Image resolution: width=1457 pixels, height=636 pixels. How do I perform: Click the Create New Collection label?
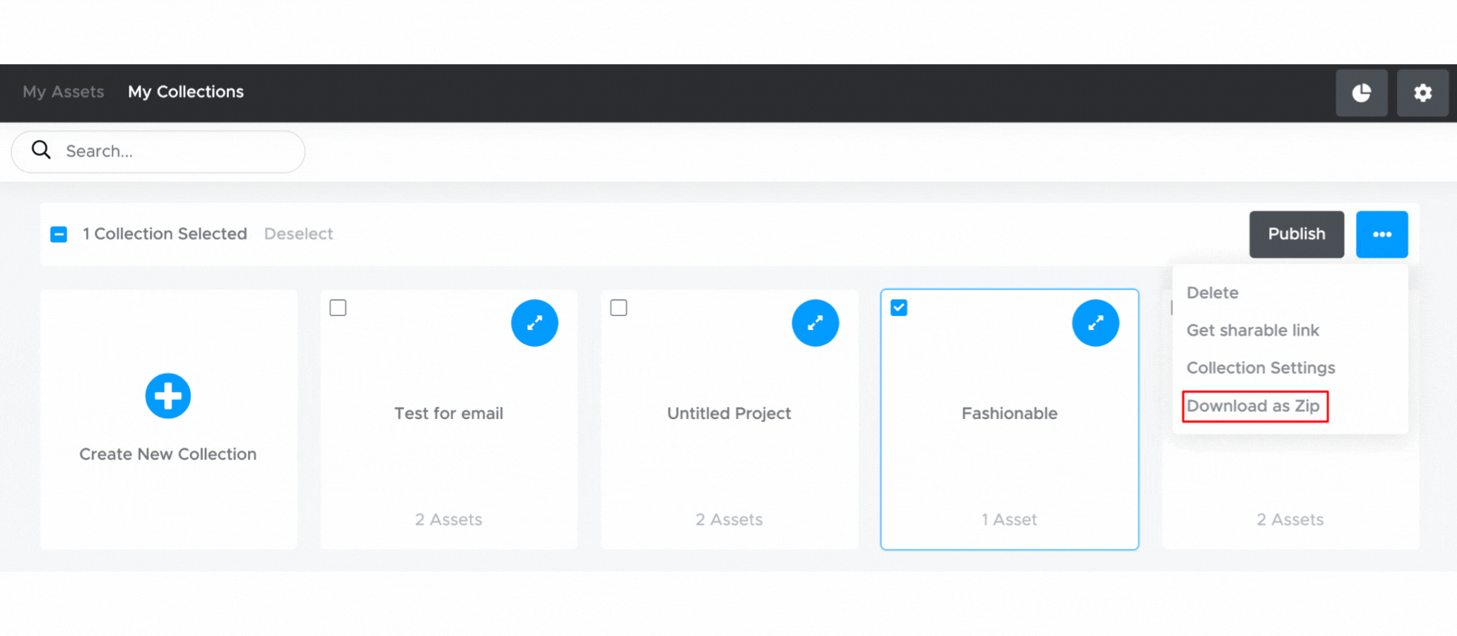click(x=167, y=454)
